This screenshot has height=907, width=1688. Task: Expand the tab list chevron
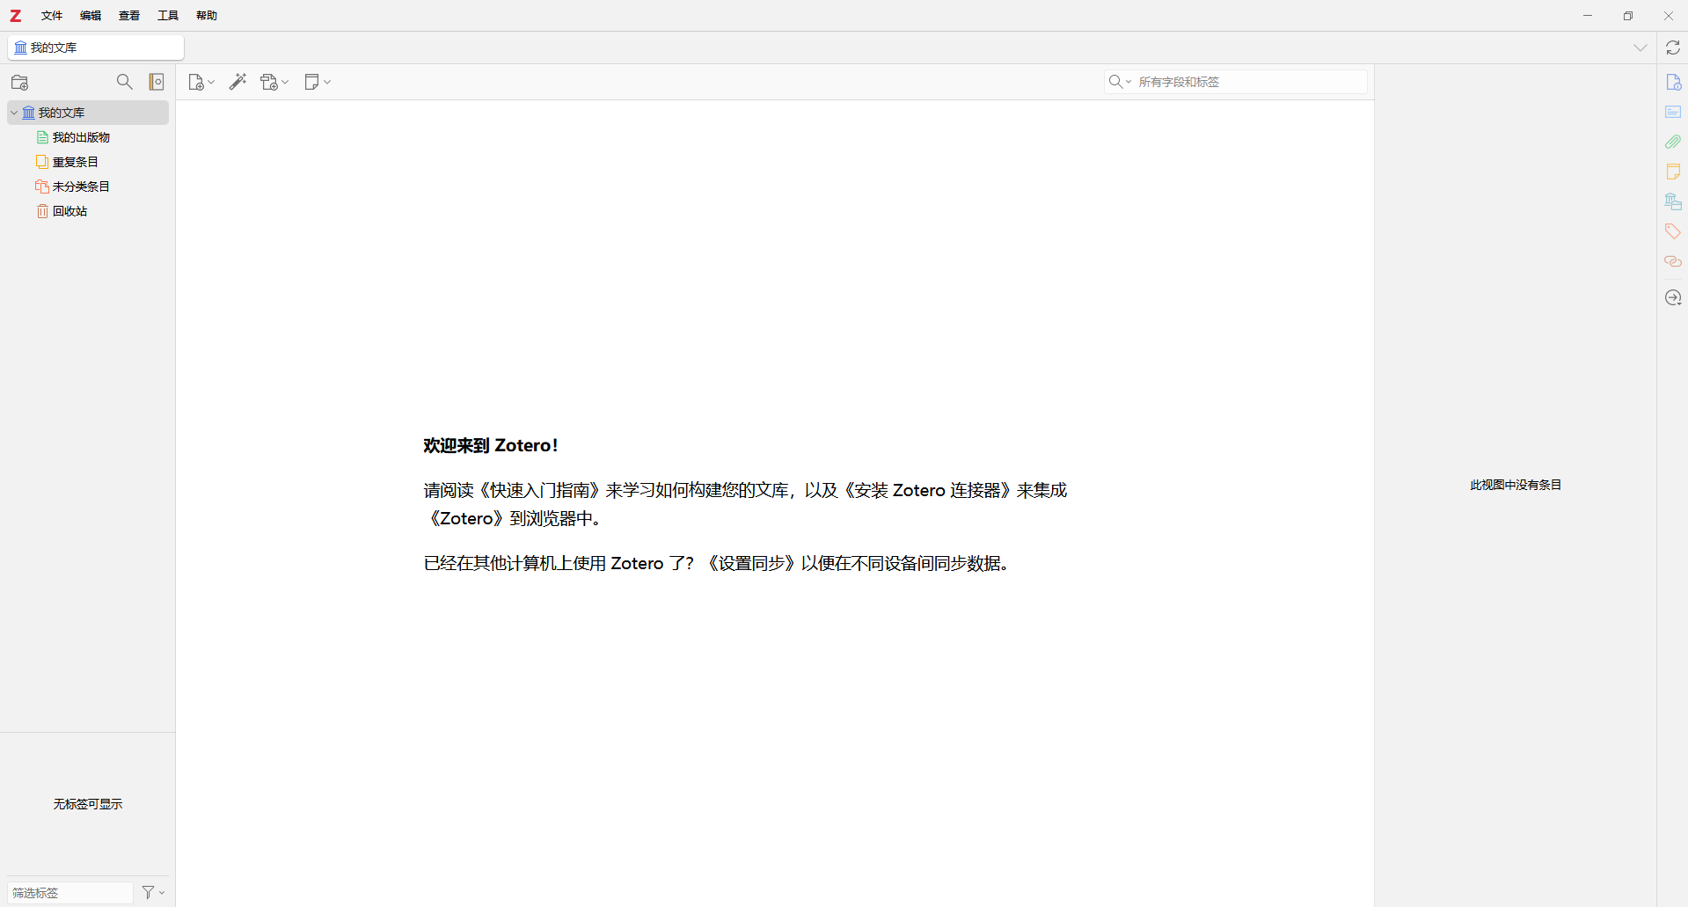[1641, 48]
